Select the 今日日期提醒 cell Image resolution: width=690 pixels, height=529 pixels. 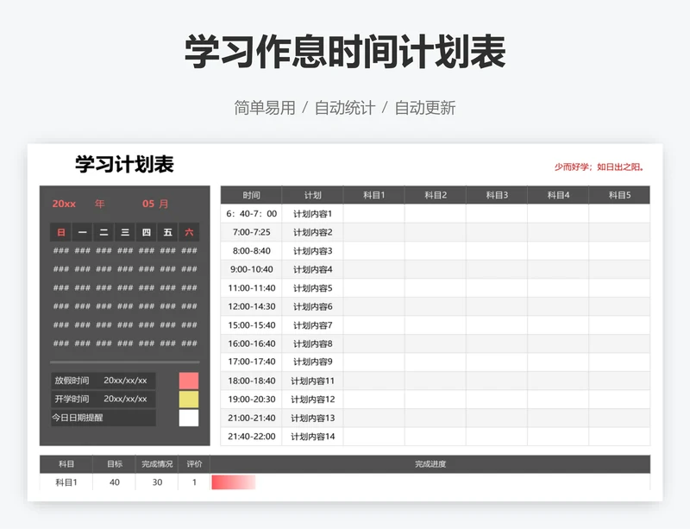coord(103,418)
